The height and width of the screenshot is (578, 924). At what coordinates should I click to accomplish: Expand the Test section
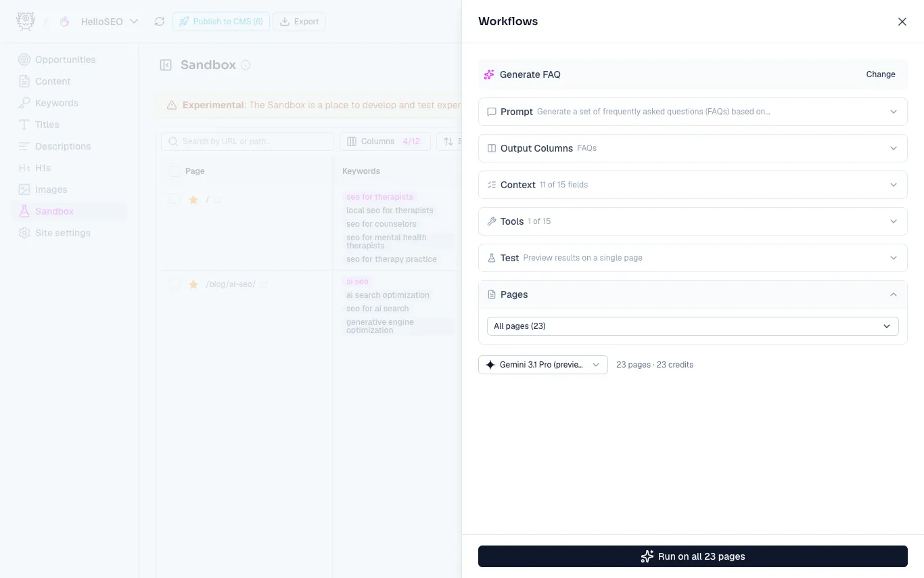pyautogui.click(x=693, y=258)
